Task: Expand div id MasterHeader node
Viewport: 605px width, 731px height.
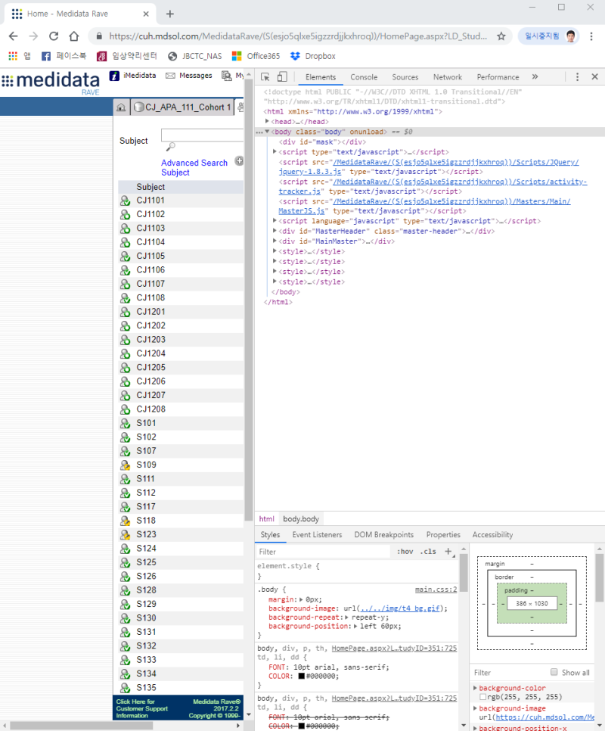Action: click(x=275, y=231)
